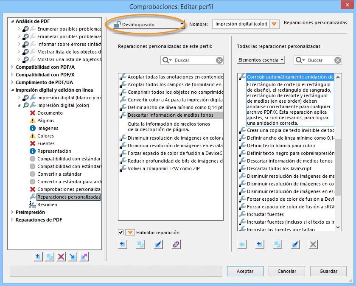
Task: Collapse the Impresión digital (color) profile
Action: pyautogui.click(x=19, y=105)
